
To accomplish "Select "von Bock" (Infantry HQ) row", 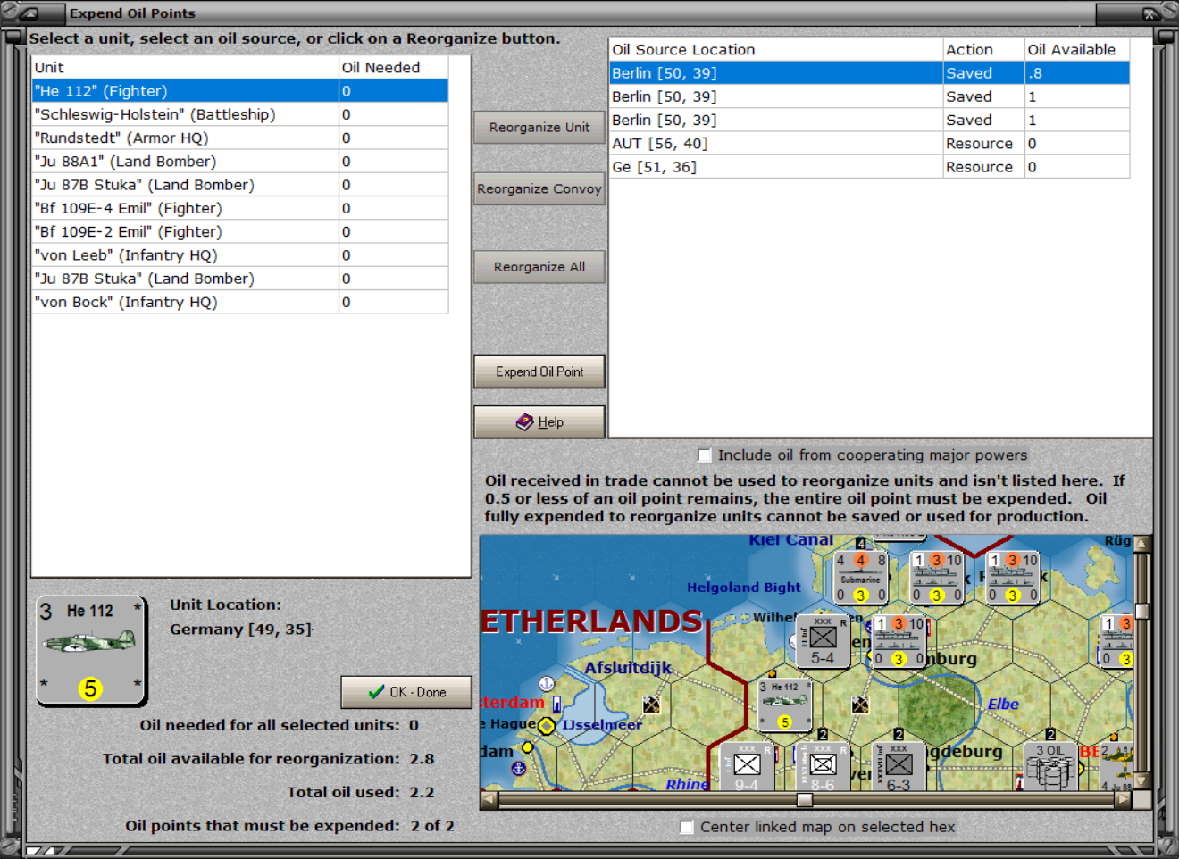I will 240,302.
